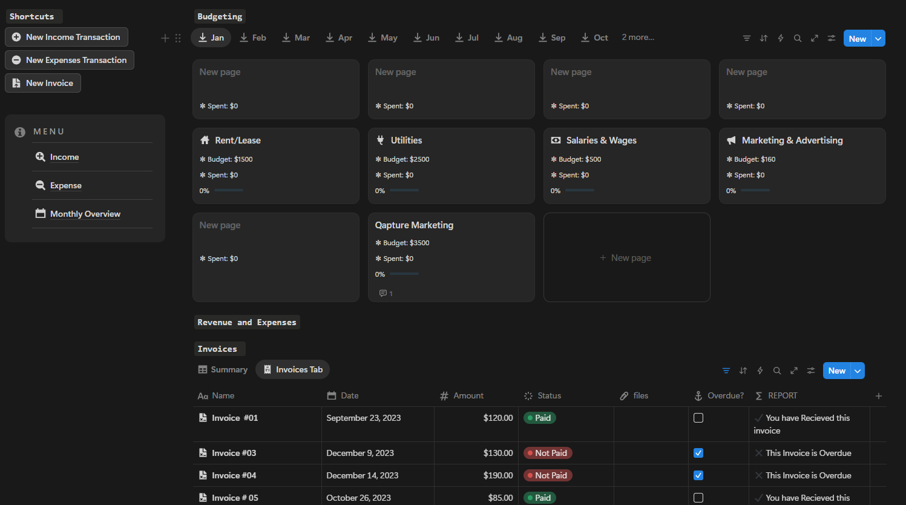Click search icon in Invoices toolbar
Viewport: 906px width, 505px height.
(777, 371)
